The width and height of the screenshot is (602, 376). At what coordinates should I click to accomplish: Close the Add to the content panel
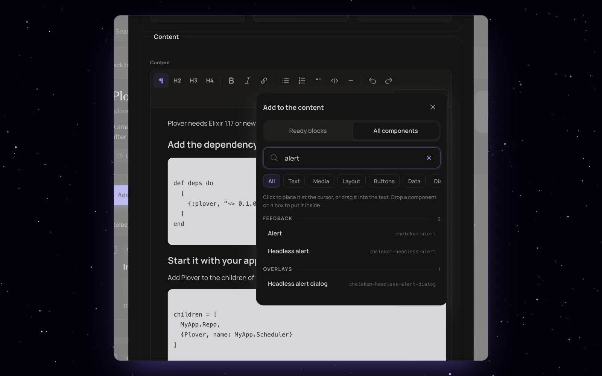[x=433, y=107]
